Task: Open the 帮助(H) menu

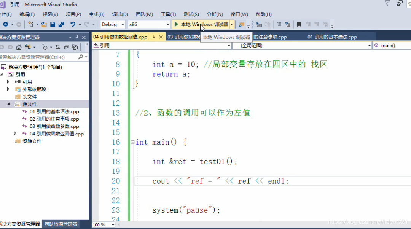Action: [264, 14]
